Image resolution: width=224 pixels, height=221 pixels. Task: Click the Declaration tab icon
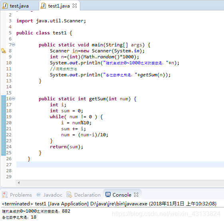[x=69, y=195]
